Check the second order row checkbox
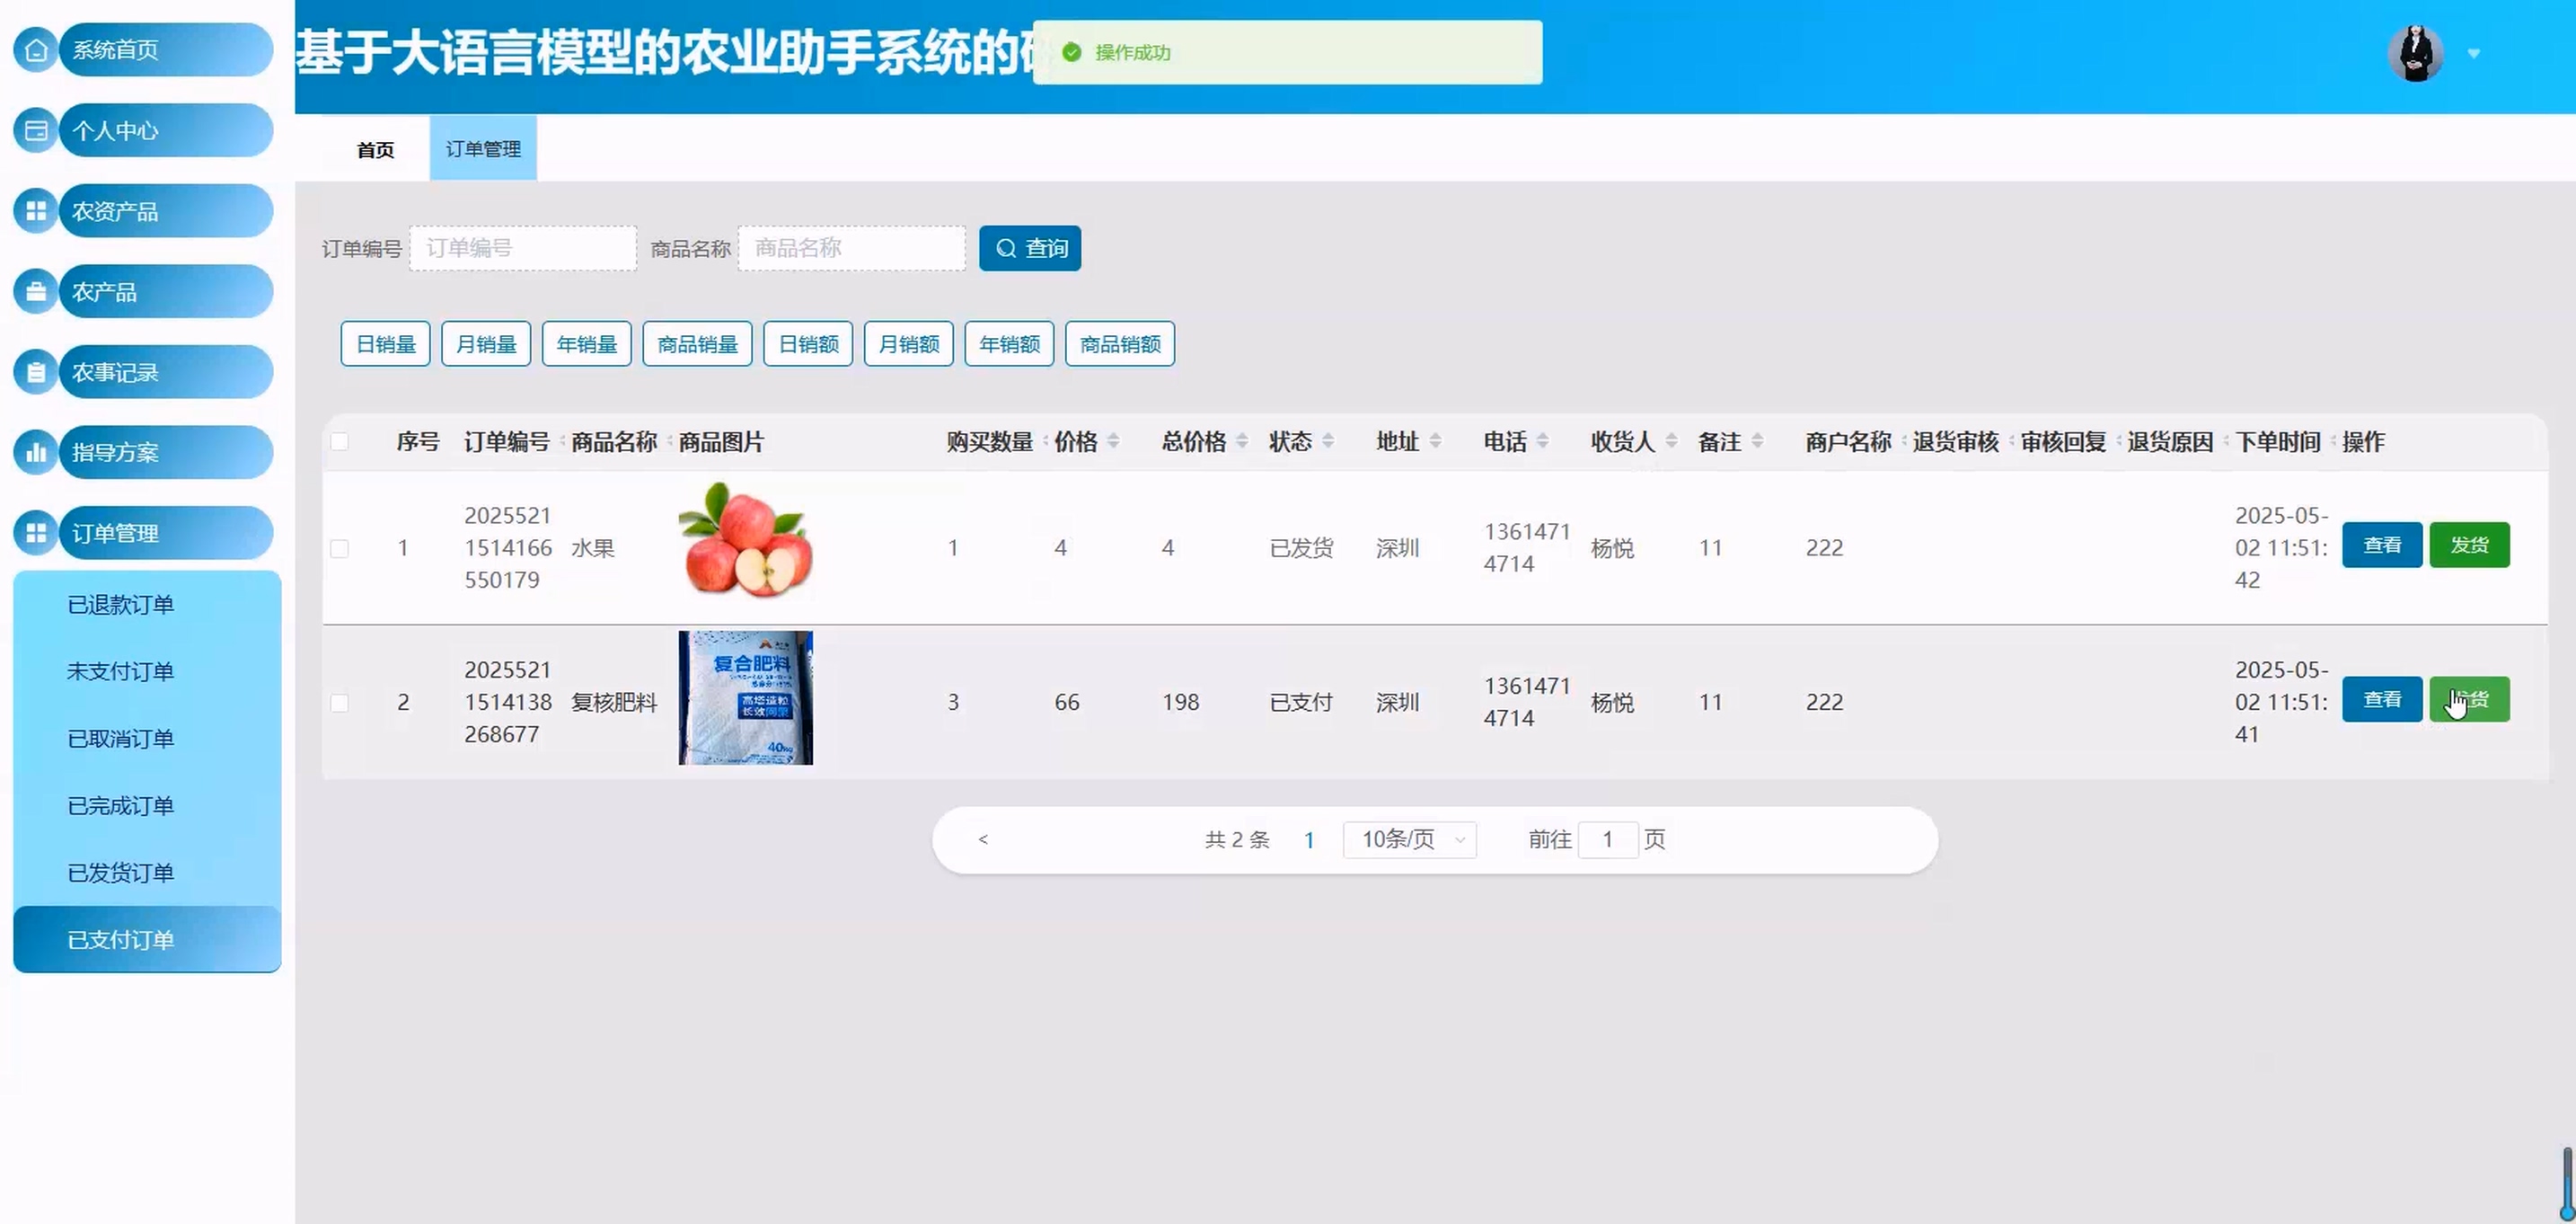This screenshot has width=2576, height=1224. [x=340, y=703]
